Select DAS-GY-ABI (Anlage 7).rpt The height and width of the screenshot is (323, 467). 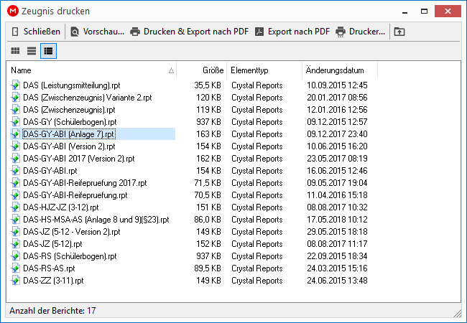pyautogui.click(x=69, y=134)
